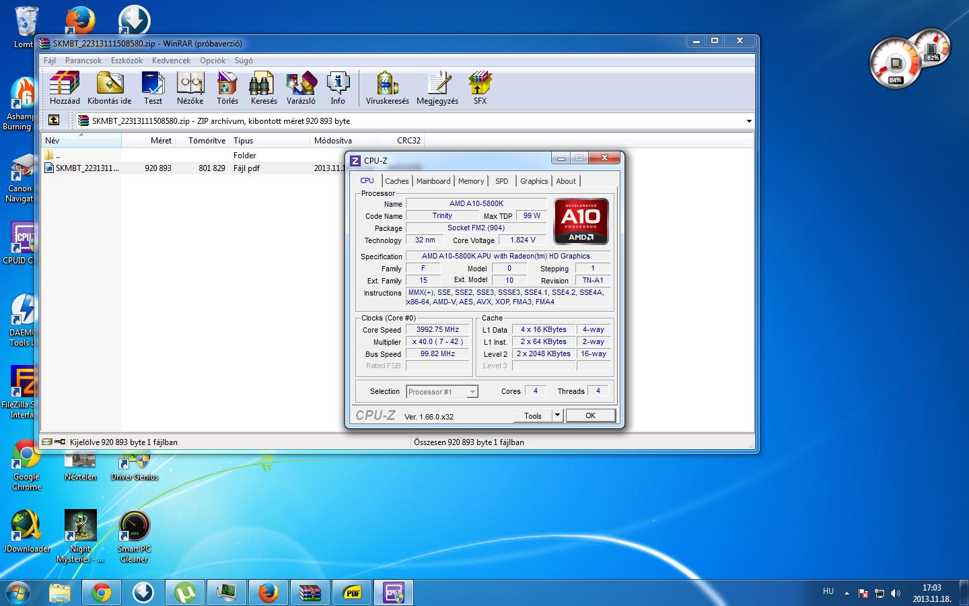Click the Hozzáad toolbar icon in WinRAR
Screen dimensions: 969x606
pyautogui.click(x=65, y=88)
